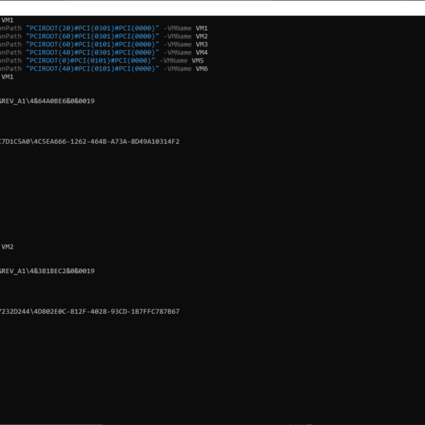Click the "PCIROOT(20)#PCI(0301)#PCI(0000)" path string
Image resolution: width=425 pixels, height=425 pixels.
92,28
